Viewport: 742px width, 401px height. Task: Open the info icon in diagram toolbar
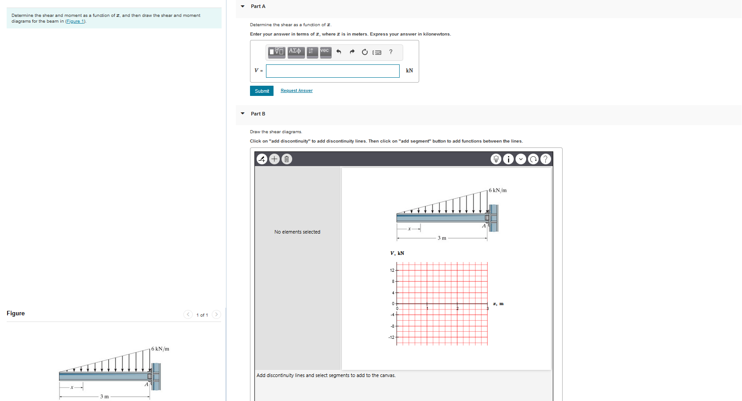click(x=508, y=159)
